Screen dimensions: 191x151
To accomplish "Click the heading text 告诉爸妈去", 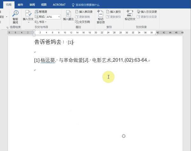I will pos(48,42).
